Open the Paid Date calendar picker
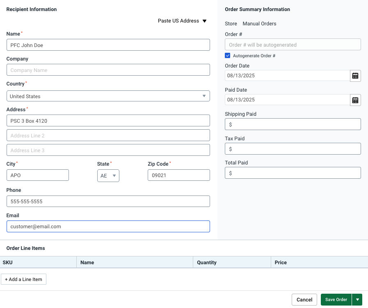 pos(355,100)
